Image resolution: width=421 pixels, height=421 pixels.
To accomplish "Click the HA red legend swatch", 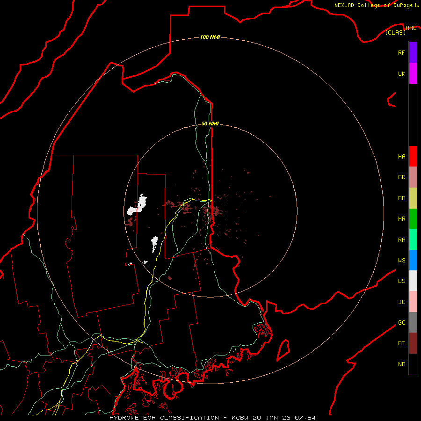I will coord(413,156).
